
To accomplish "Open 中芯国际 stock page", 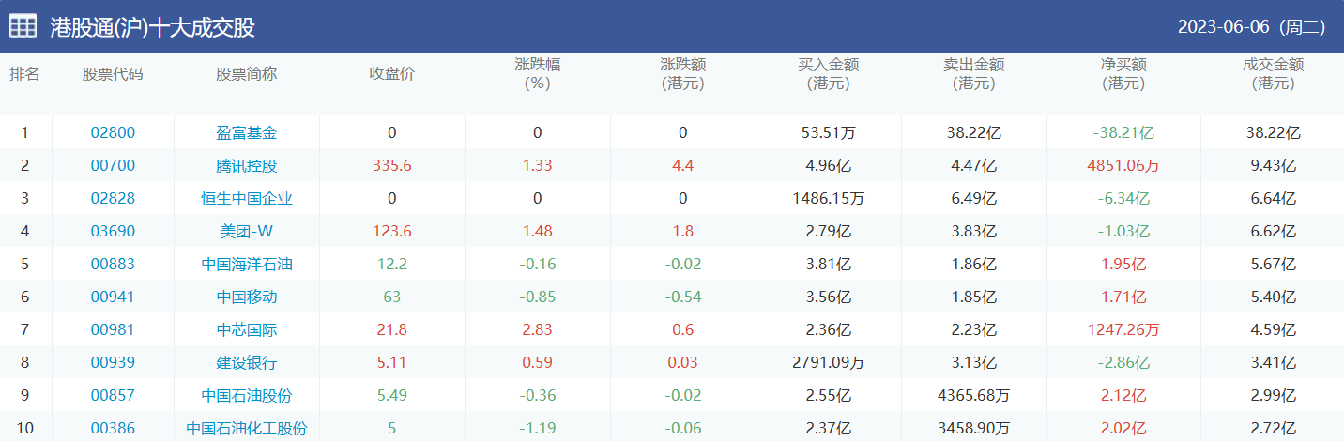I will [247, 330].
